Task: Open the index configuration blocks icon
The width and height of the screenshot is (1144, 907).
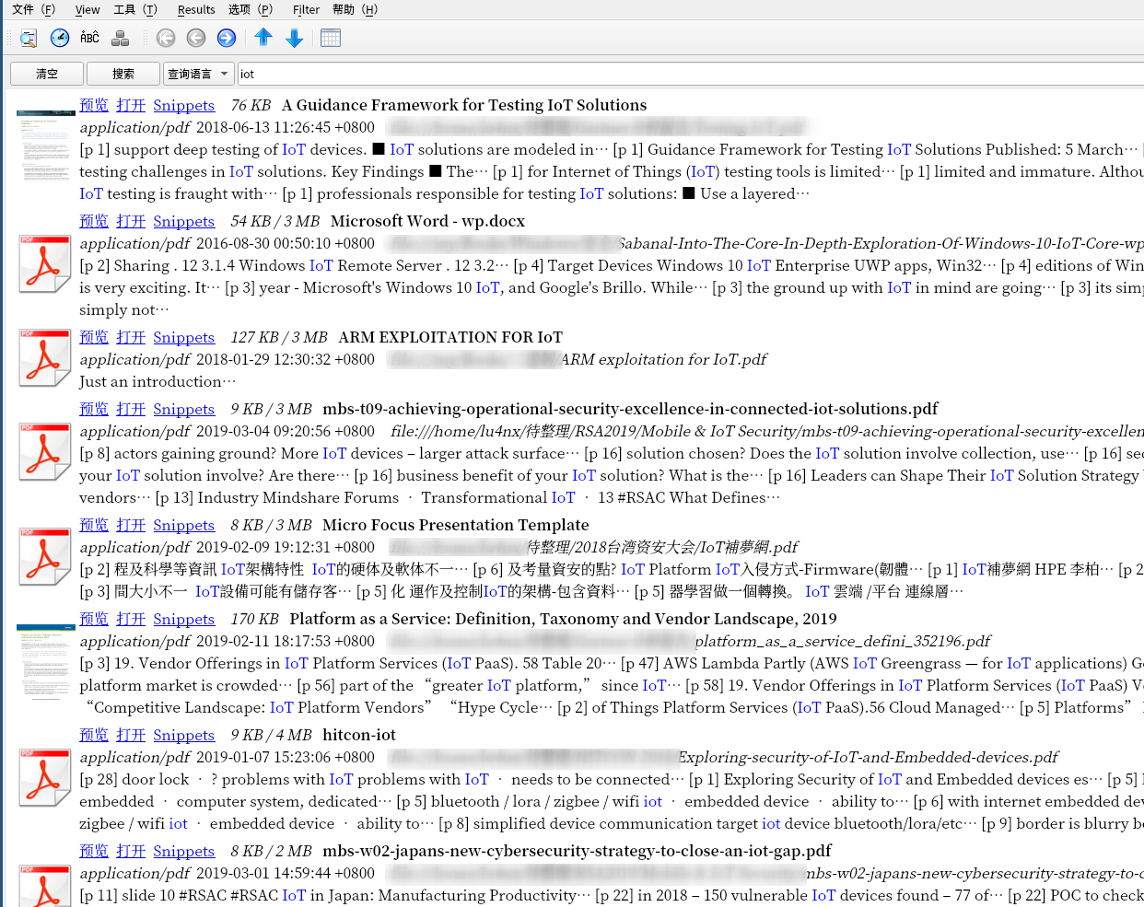Action: click(x=120, y=38)
